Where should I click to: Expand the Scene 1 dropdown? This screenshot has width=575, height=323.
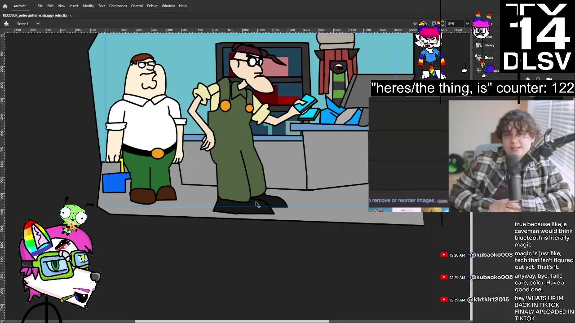[x=38, y=23]
